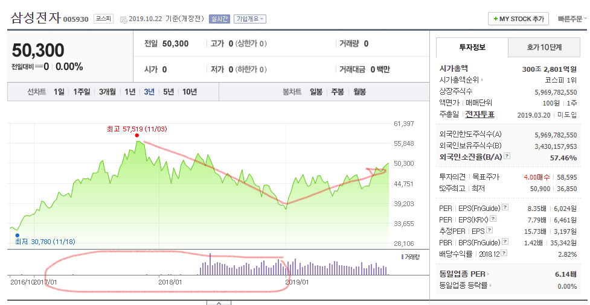Click the arrow next to 동일업종 등락률

click(x=490, y=286)
